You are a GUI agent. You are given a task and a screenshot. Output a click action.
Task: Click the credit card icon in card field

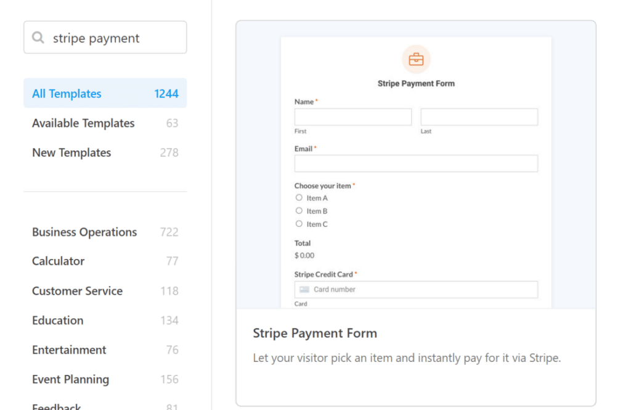point(304,289)
